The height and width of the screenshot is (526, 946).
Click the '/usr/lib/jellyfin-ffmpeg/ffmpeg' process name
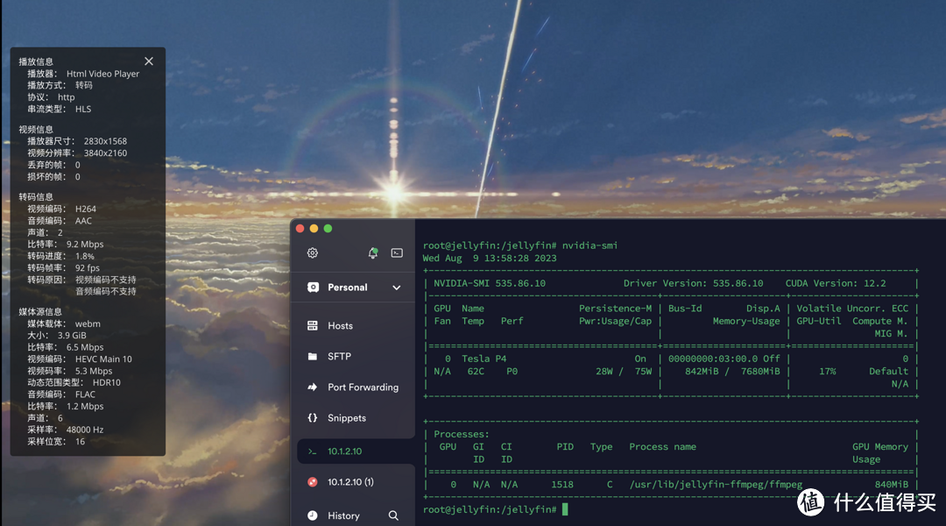(716, 484)
